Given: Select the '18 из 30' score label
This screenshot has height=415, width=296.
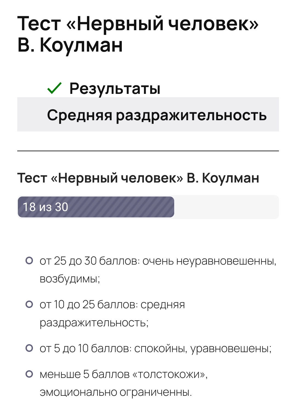Looking at the screenshot, I should (45, 207).
